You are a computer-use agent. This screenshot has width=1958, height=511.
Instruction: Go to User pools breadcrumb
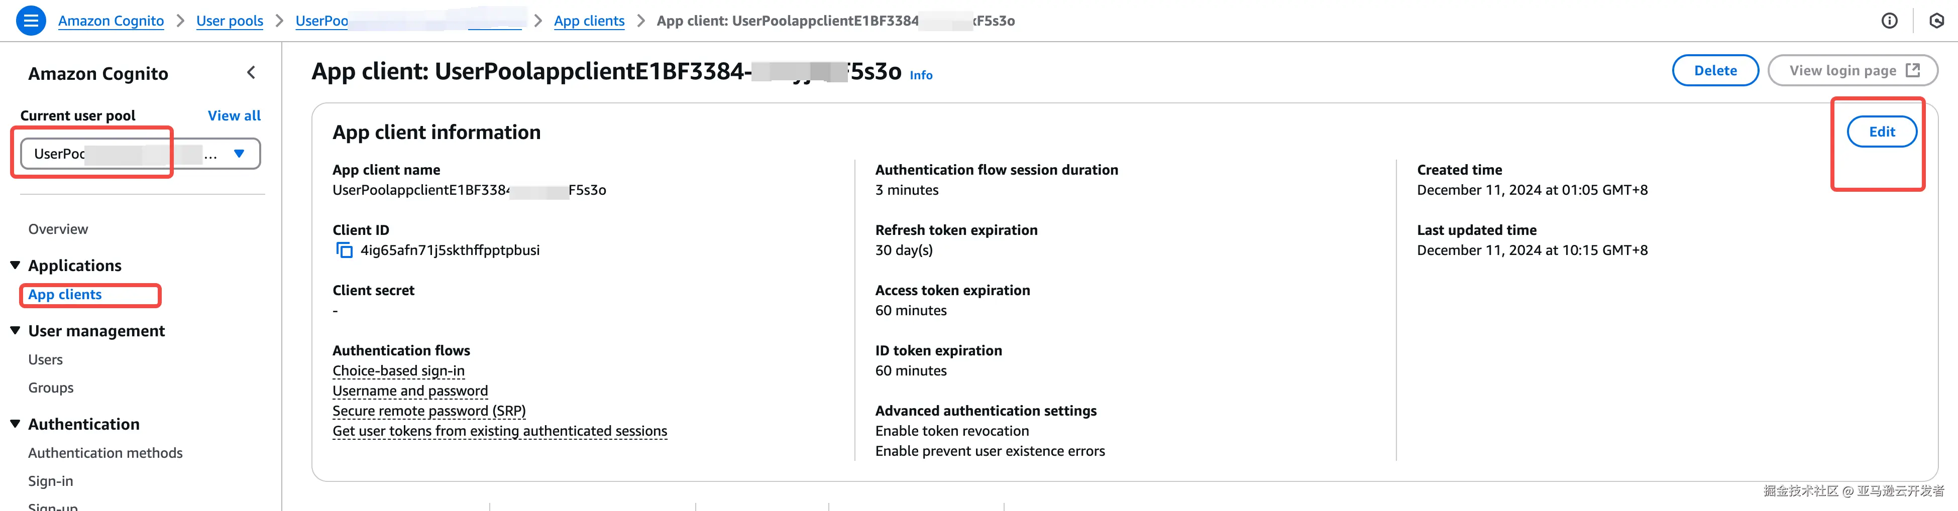[230, 21]
